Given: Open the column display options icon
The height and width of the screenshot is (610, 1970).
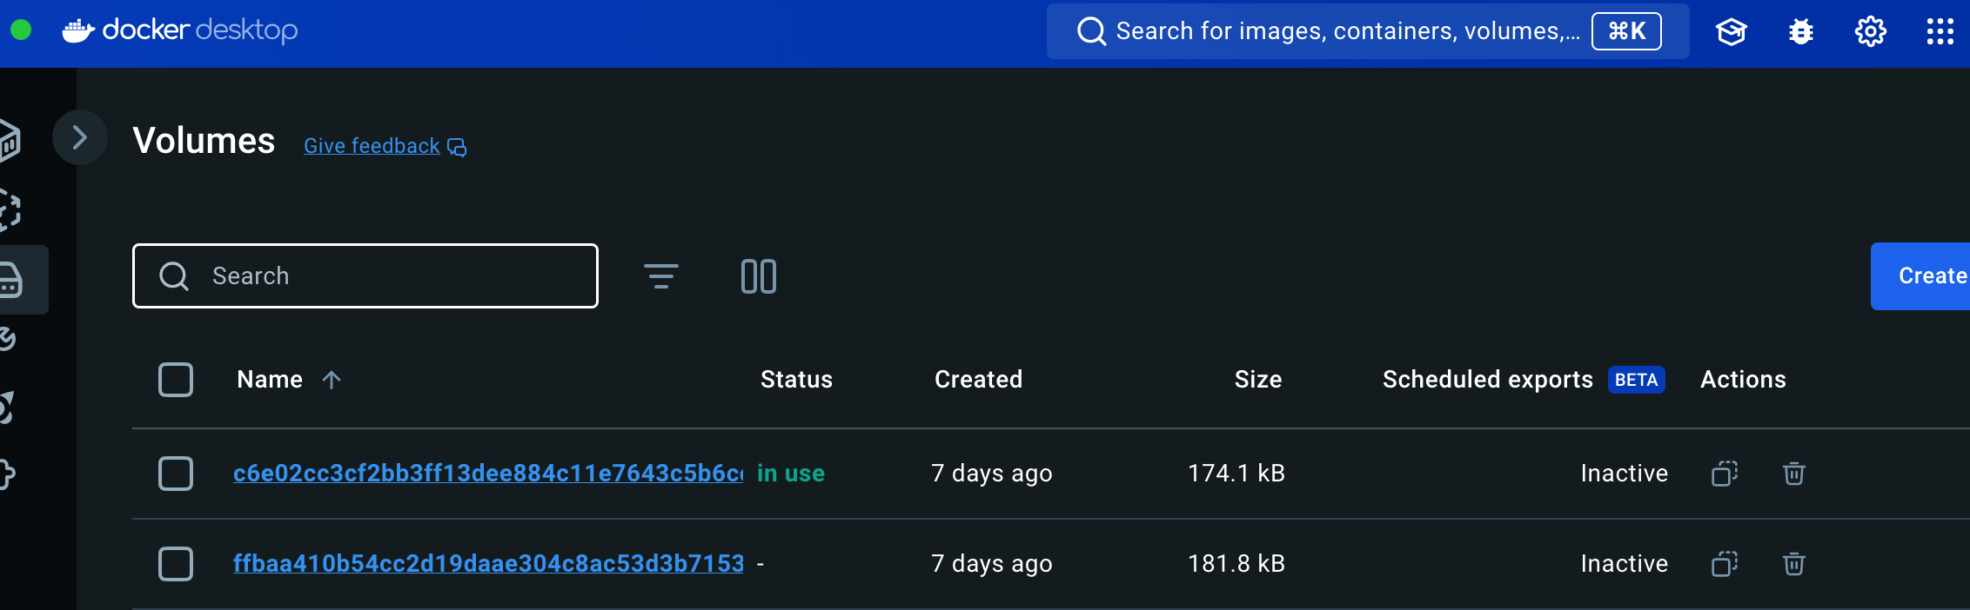Looking at the screenshot, I should coord(759,276).
